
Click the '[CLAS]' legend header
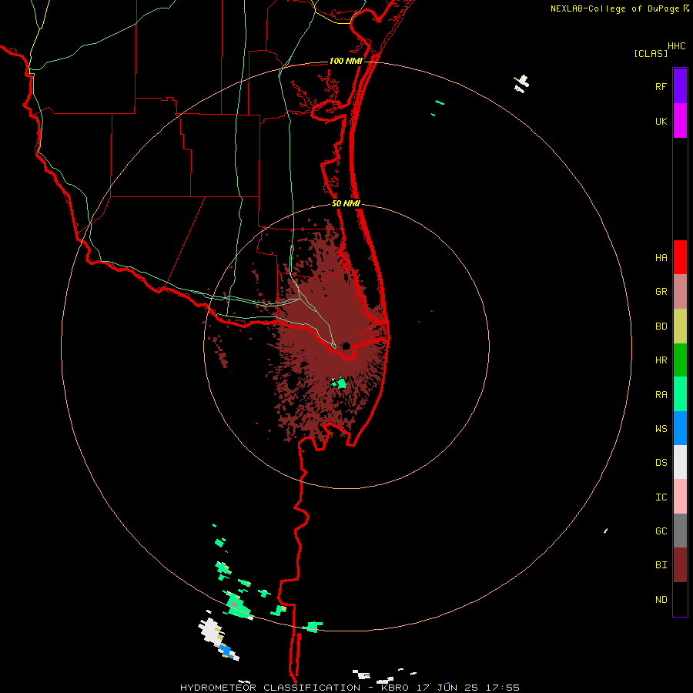651,53
